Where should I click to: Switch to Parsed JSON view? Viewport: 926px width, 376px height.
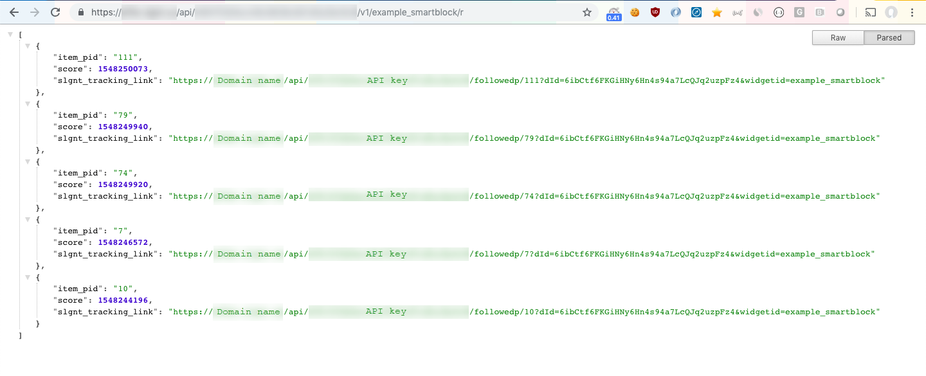coord(889,38)
